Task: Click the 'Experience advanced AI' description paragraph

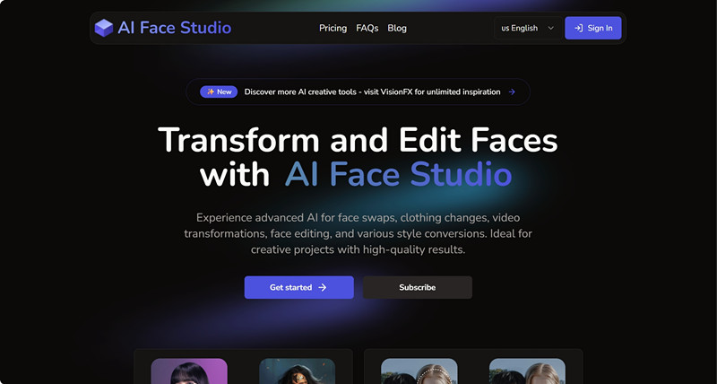Action: [358, 233]
